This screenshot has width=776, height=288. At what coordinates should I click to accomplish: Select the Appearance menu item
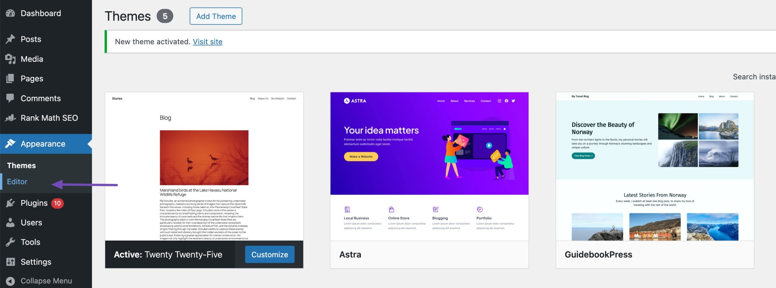(46, 144)
